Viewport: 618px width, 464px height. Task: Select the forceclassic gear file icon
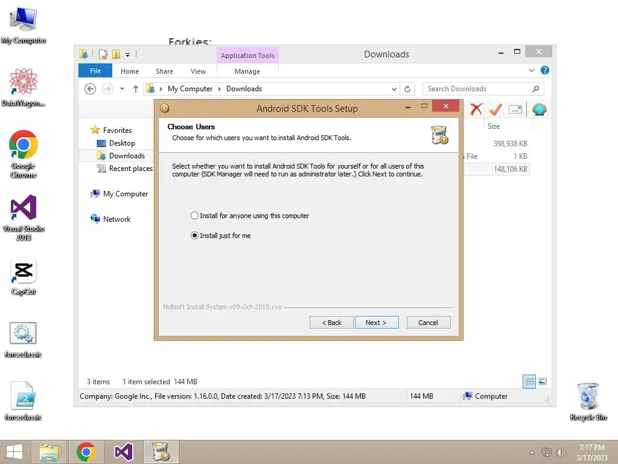point(24,340)
